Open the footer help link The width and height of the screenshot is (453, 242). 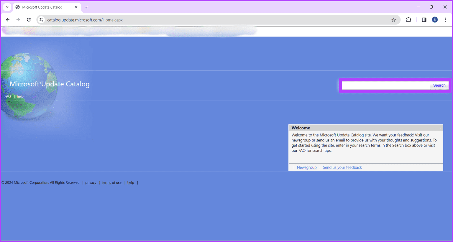coord(131,183)
